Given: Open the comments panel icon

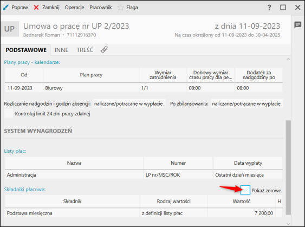Looking at the screenshot, I should pos(298,25).
